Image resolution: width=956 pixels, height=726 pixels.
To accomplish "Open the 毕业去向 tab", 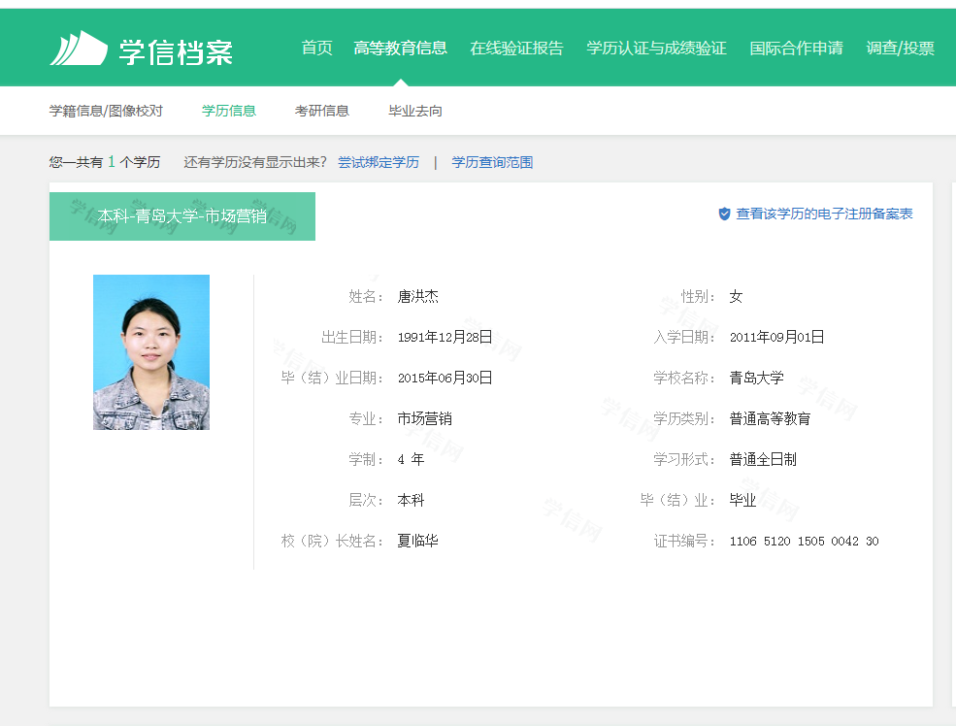I will pyautogui.click(x=415, y=111).
